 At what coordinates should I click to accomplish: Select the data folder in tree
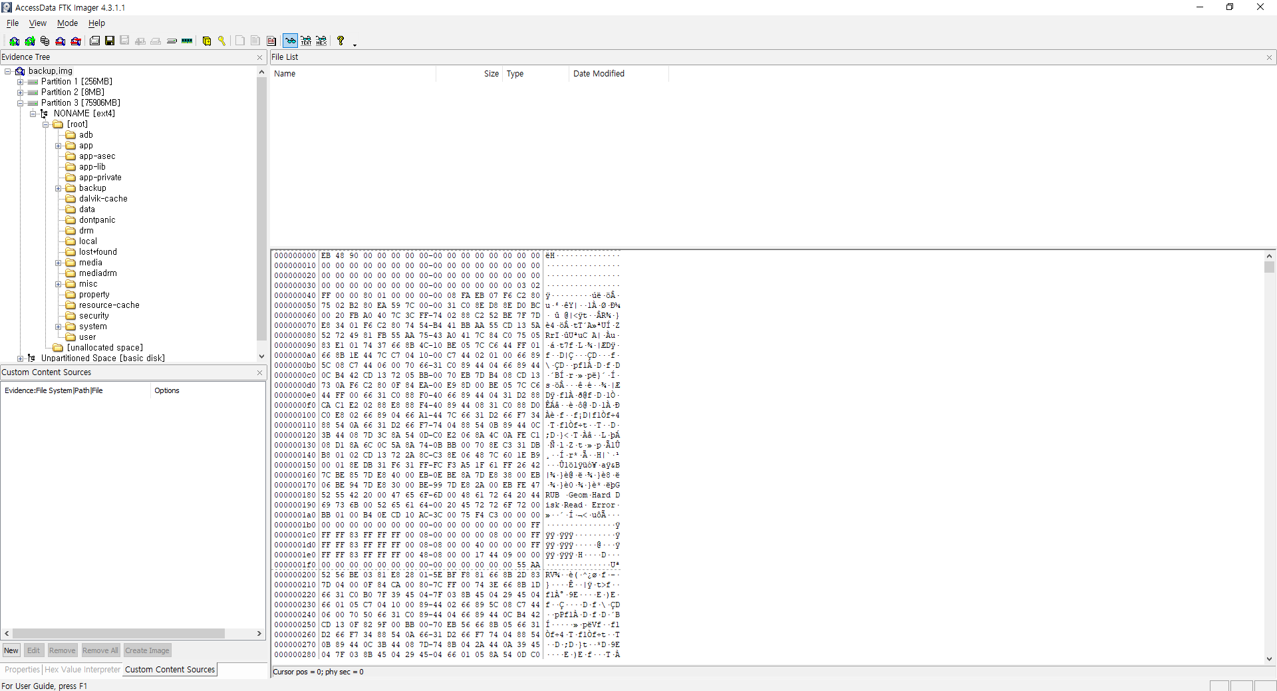[x=86, y=209]
